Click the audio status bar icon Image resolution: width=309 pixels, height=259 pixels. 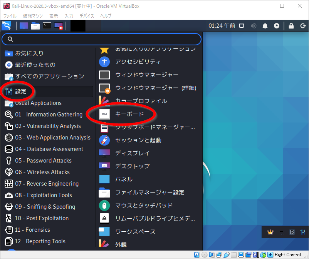[x=212, y=255]
